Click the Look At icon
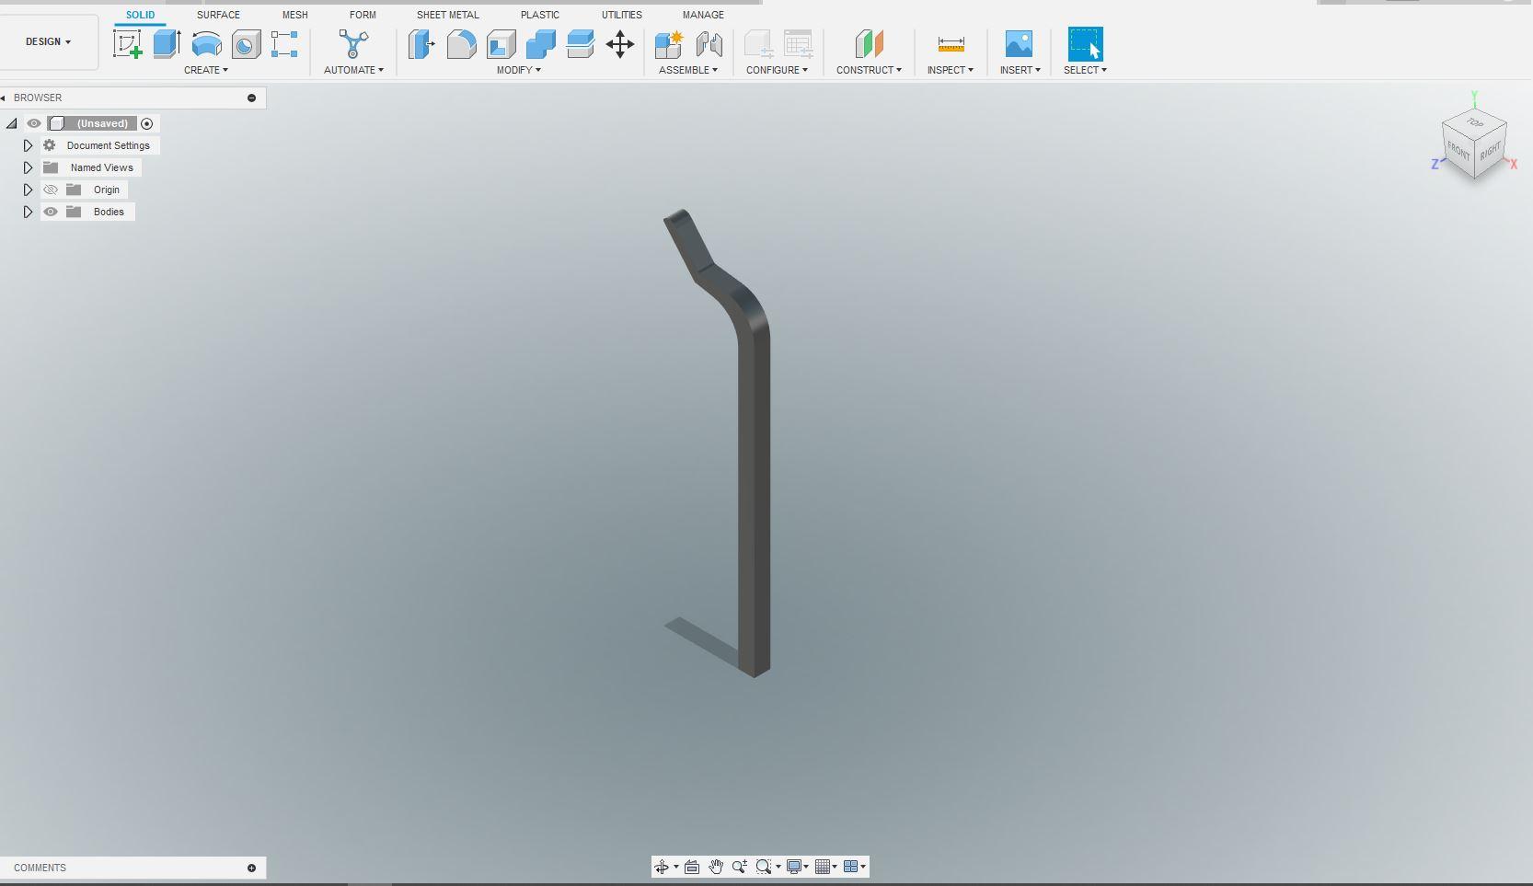 point(692,867)
